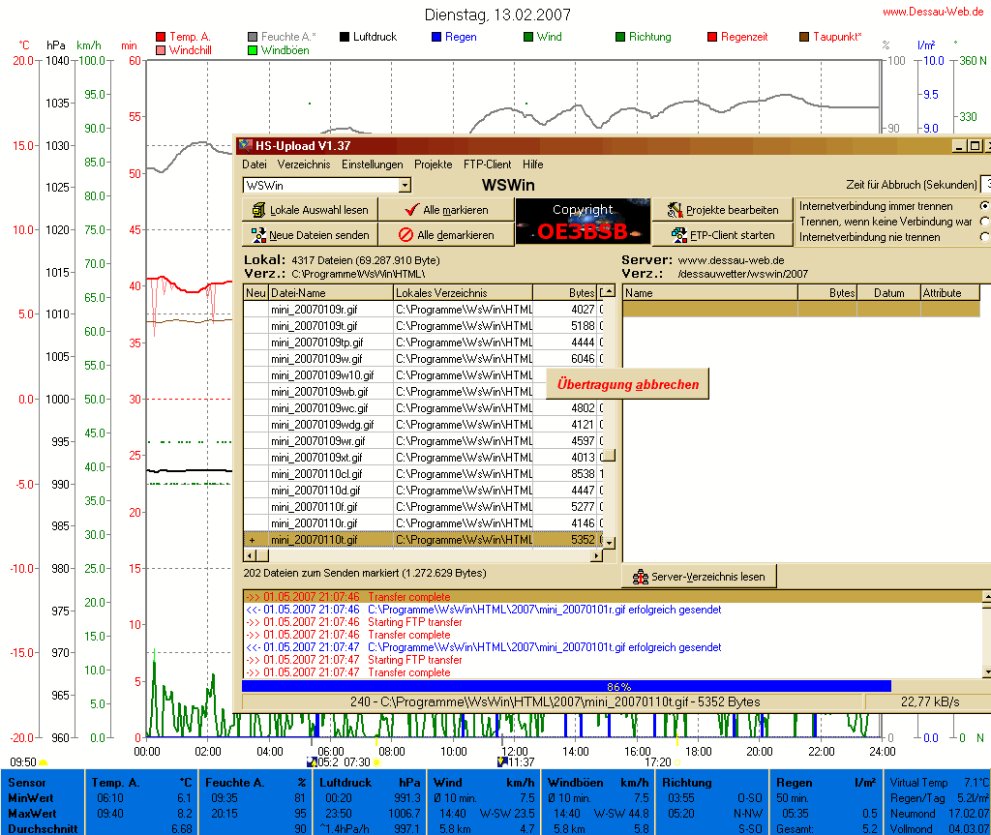Click the Lokale Auswahl lesen icon button
This screenshot has height=835, width=991.
[309, 210]
